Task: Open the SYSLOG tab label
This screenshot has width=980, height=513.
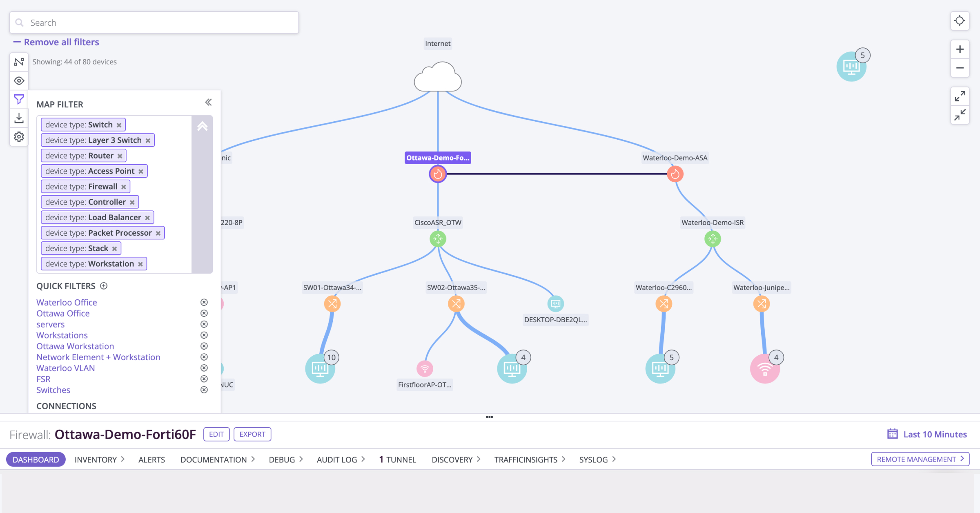Action: click(x=593, y=459)
